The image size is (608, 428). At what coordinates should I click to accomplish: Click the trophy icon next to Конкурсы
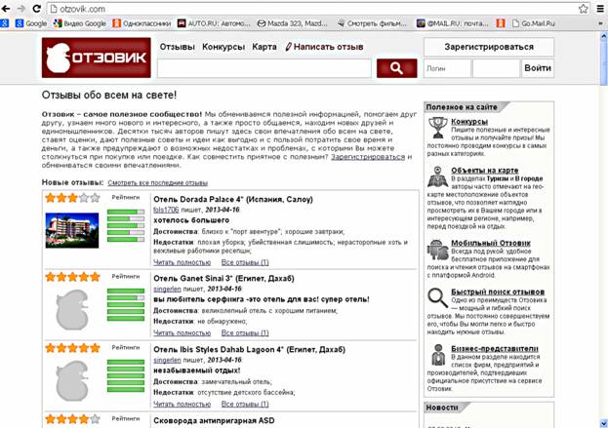[x=438, y=128]
